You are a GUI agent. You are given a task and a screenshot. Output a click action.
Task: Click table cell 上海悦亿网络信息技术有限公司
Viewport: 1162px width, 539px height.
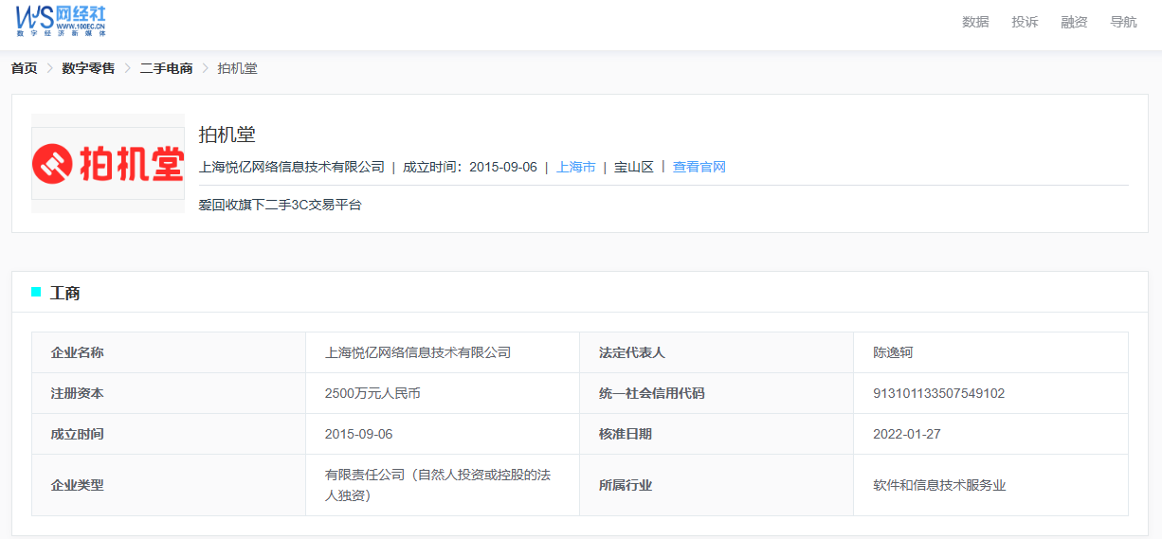[x=418, y=352]
